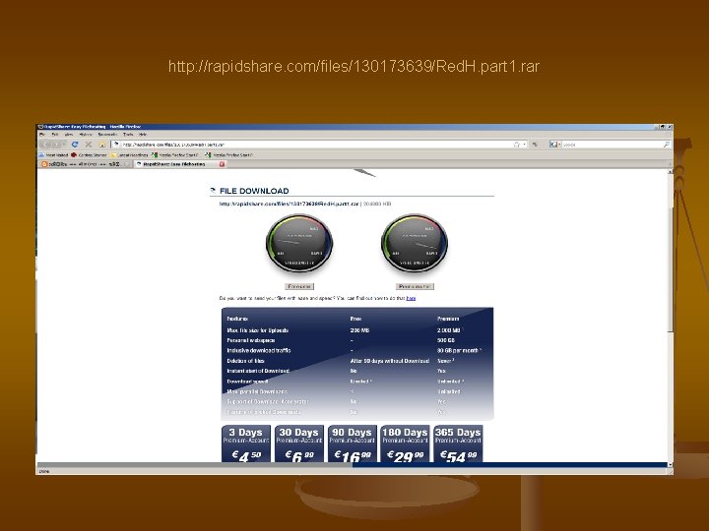The image size is (709, 531).
Task: Select the 365 Days Premium-Account offer
Action: pyautogui.click(x=458, y=443)
